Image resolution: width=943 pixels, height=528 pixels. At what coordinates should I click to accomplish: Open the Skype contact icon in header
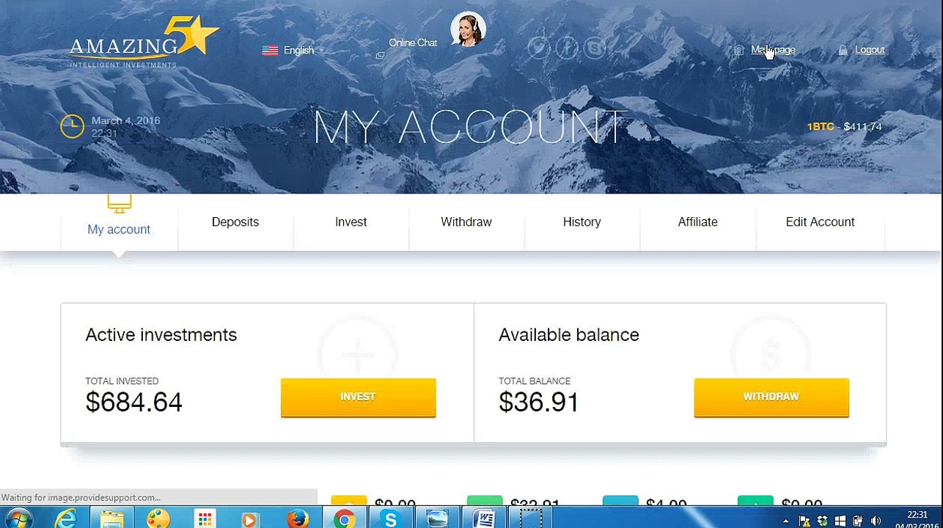click(595, 48)
